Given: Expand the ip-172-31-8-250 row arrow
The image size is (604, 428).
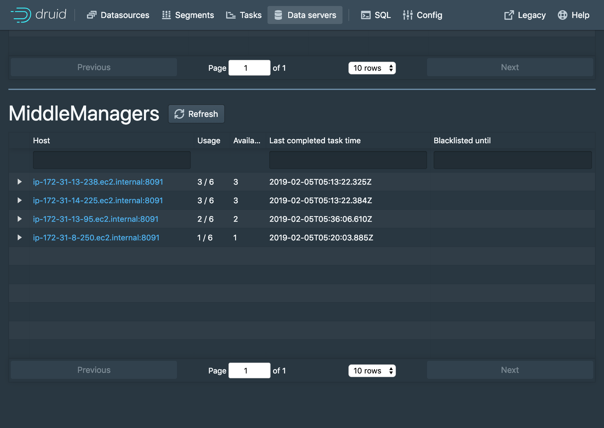Looking at the screenshot, I should coord(19,238).
